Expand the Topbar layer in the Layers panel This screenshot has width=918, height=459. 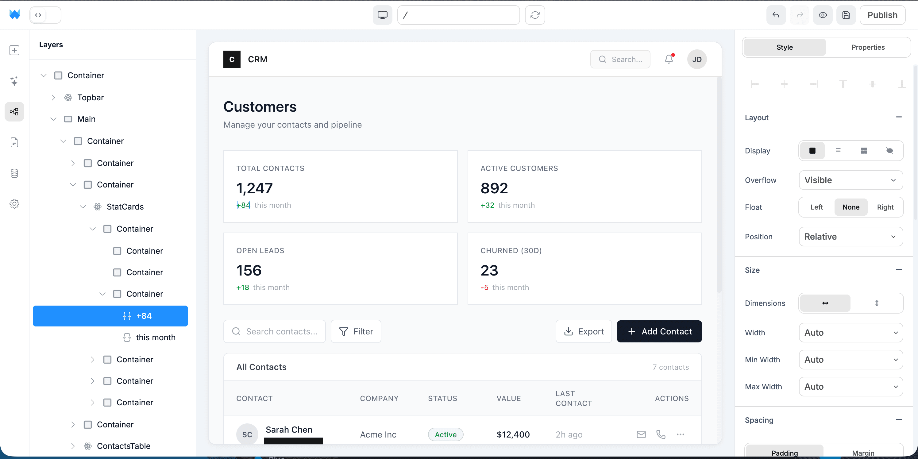(53, 97)
